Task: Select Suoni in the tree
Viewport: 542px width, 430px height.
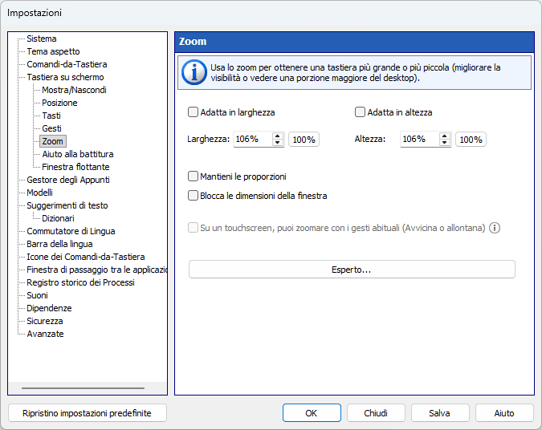Action: [x=37, y=295]
